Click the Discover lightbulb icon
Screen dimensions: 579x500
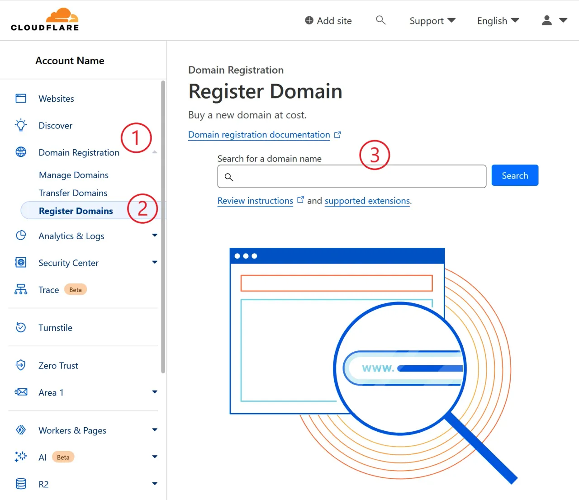coord(21,125)
